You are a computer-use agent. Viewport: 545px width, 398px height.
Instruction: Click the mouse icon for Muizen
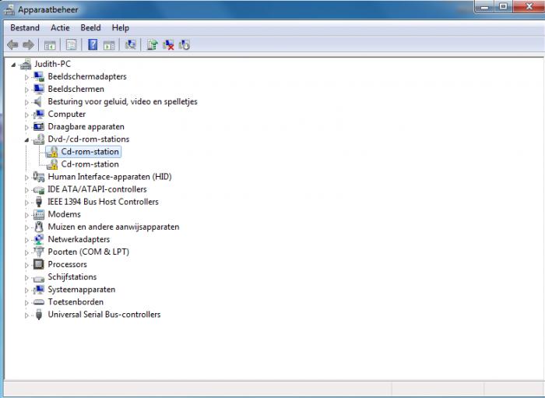(x=39, y=227)
